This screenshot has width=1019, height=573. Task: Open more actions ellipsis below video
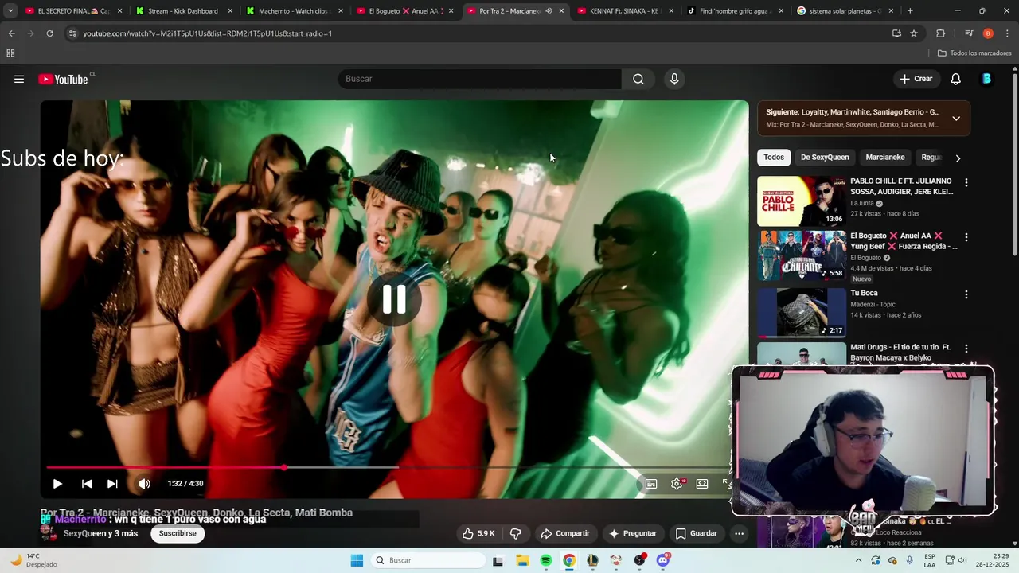[x=740, y=533]
